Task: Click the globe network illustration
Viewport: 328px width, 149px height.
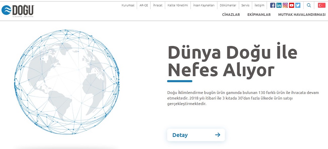Action: [x=67, y=82]
